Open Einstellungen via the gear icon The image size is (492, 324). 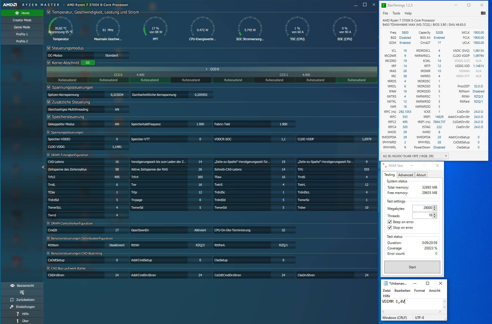click(x=12, y=307)
